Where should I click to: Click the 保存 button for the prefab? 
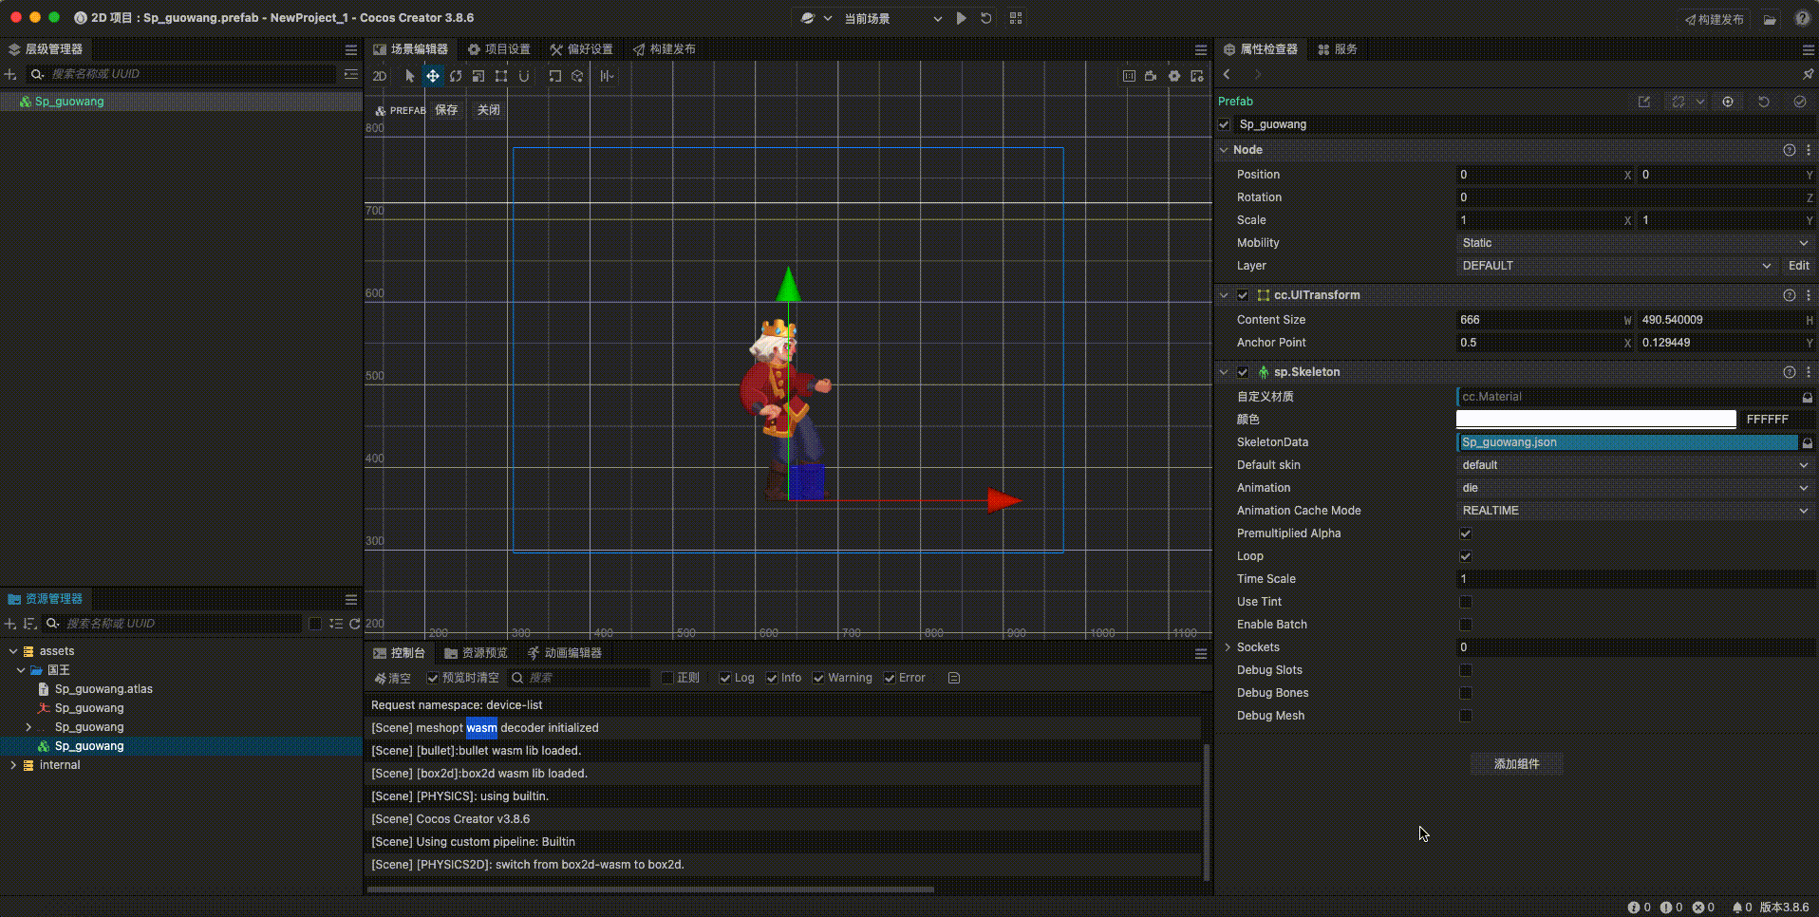point(446,110)
